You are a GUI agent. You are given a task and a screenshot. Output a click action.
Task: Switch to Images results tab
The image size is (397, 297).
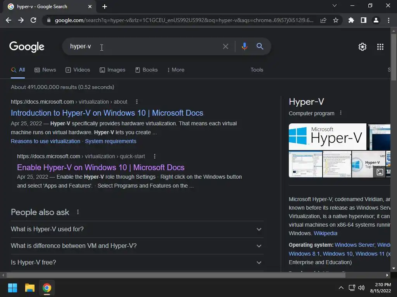tap(112, 70)
